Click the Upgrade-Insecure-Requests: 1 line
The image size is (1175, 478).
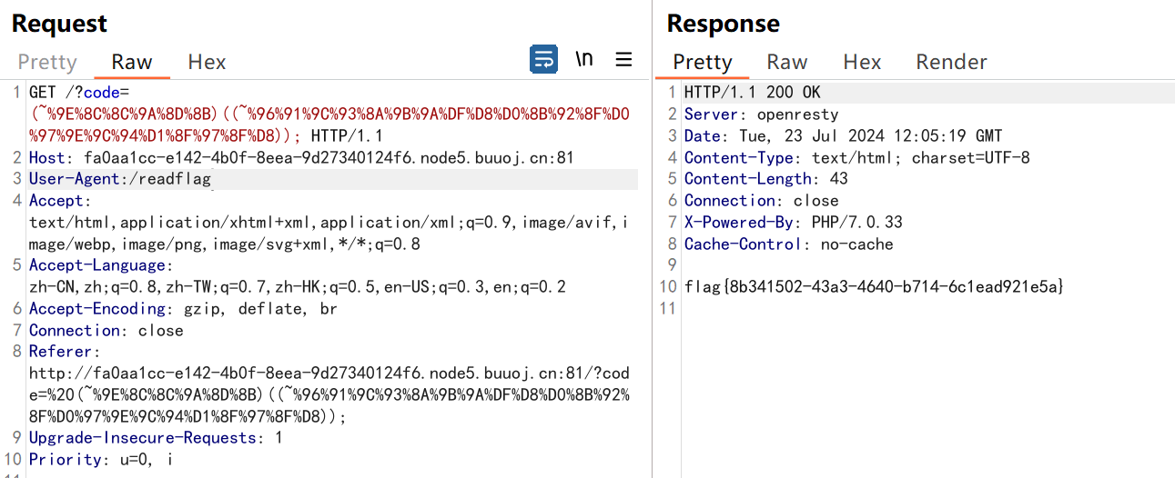tap(156, 438)
